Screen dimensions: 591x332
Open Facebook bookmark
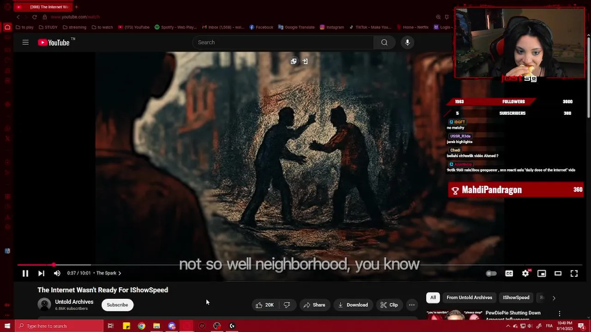261,27
